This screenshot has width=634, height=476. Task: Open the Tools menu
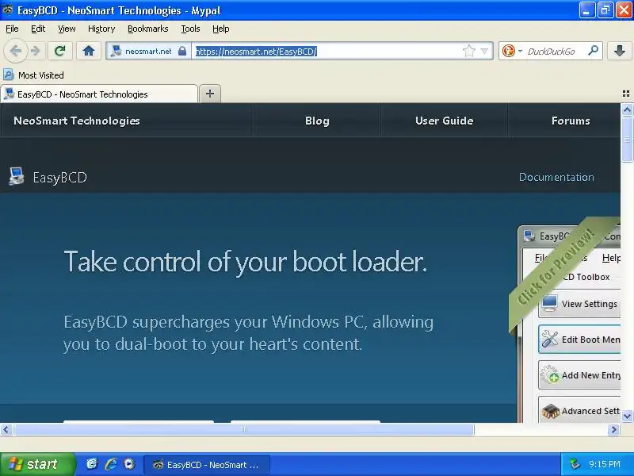pyautogui.click(x=190, y=29)
